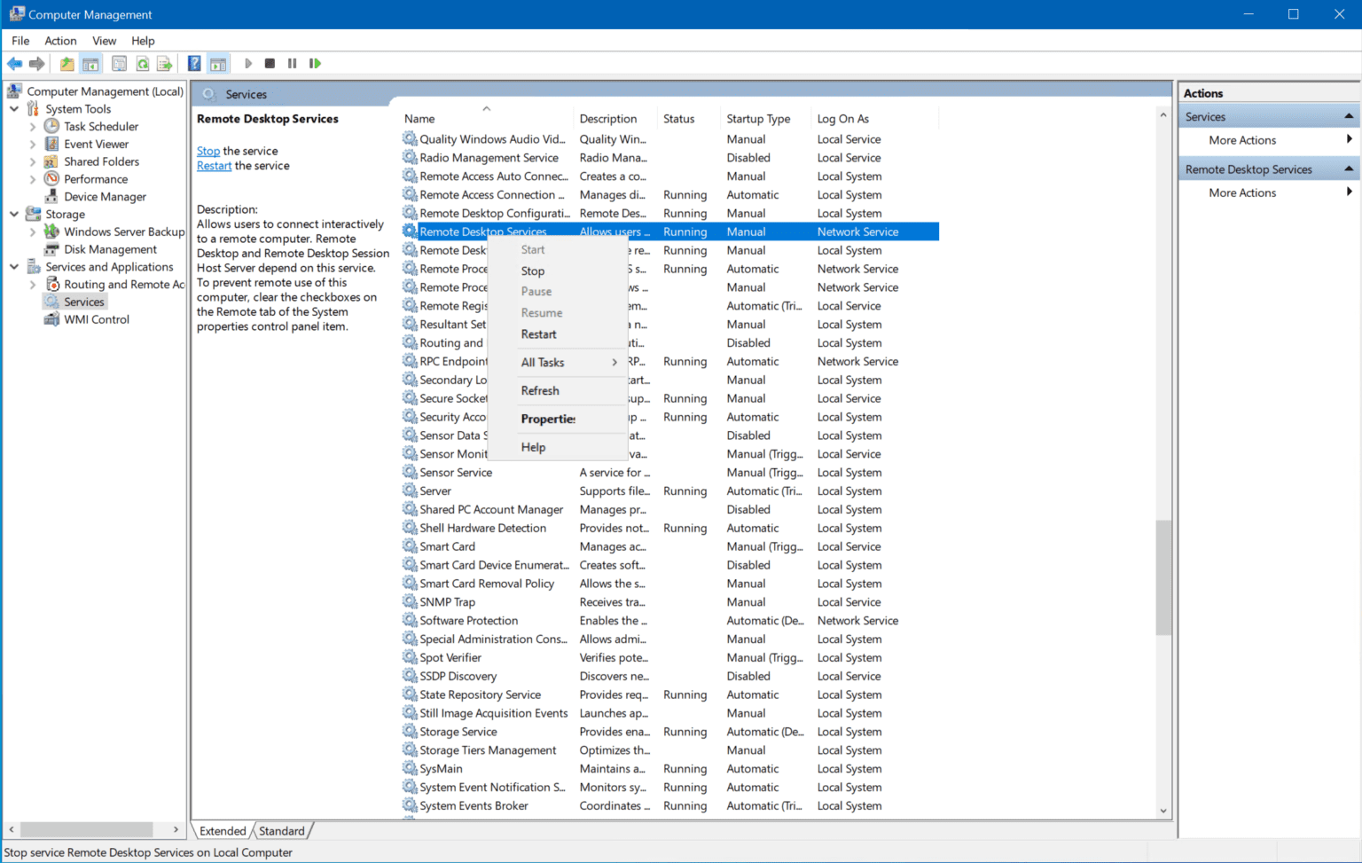Viewport: 1362px width, 863px height.
Task: Select the Help icon in the toolbar
Action: coord(194,63)
